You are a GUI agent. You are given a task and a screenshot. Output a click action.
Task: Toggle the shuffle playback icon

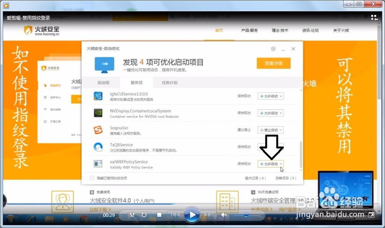(132, 214)
